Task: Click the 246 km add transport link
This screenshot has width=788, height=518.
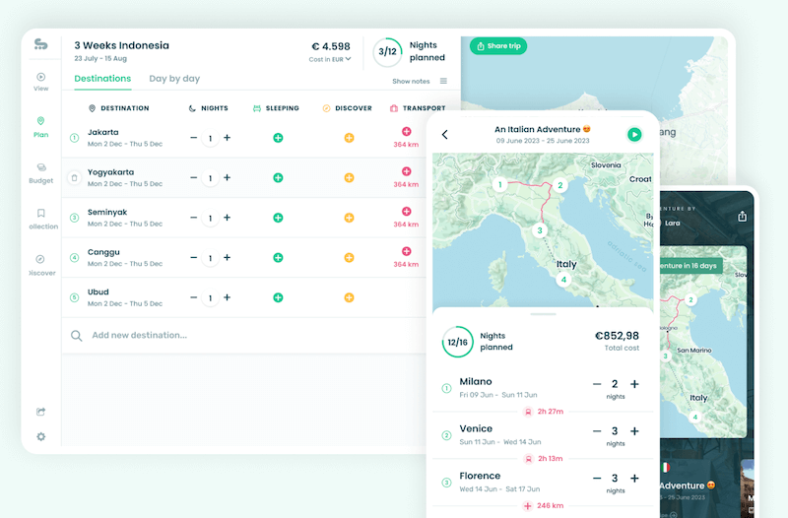Action: pyautogui.click(x=544, y=506)
